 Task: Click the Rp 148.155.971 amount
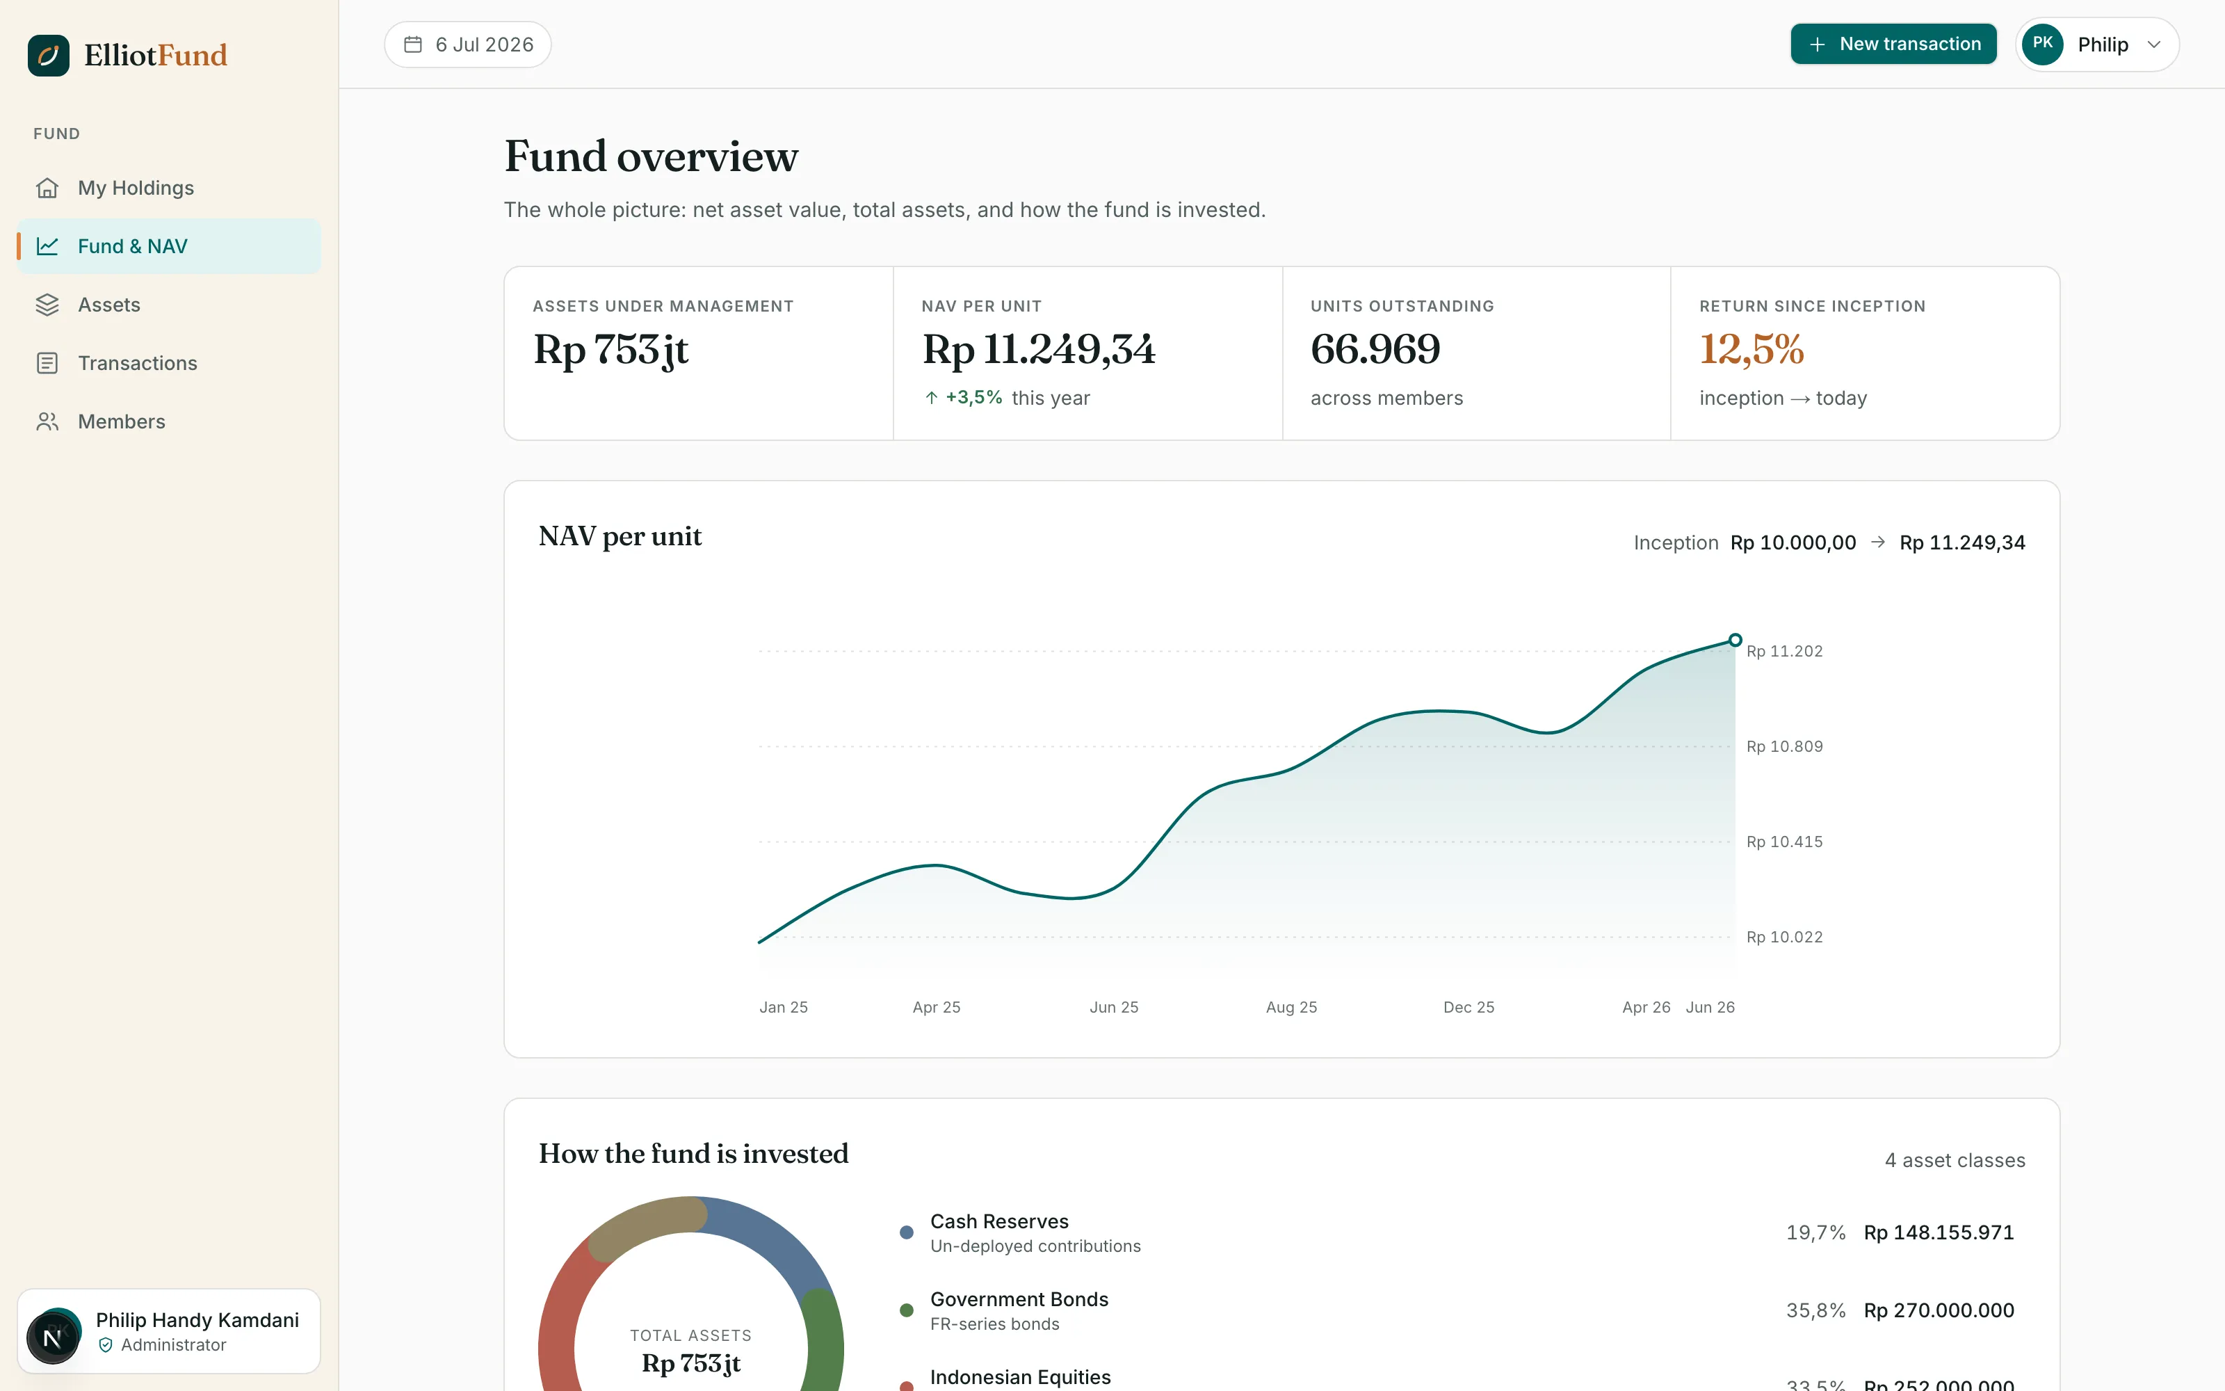pos(1939,1232)
